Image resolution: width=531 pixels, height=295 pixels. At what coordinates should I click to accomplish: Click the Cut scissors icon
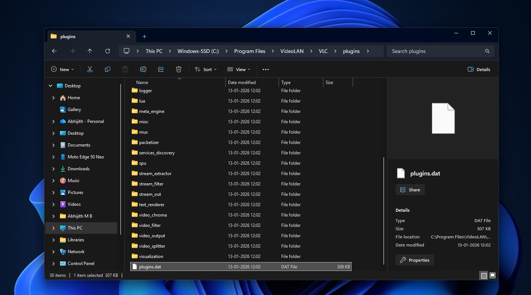click(90, 69)
